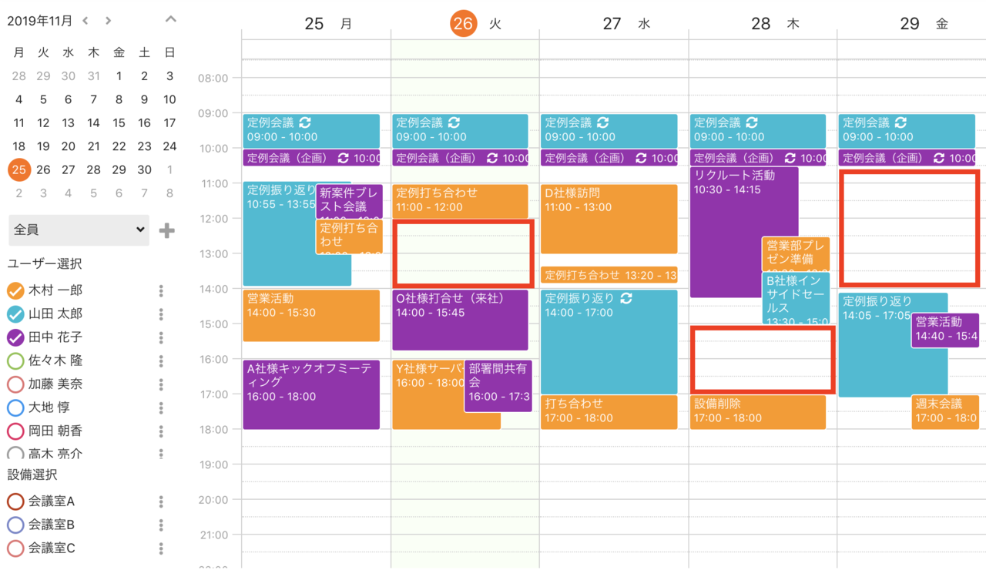Enable the 会議室A facility checkbox
The height and width of the screenshot is (570, 986).
pyautogui.click(x=15, y=501)
